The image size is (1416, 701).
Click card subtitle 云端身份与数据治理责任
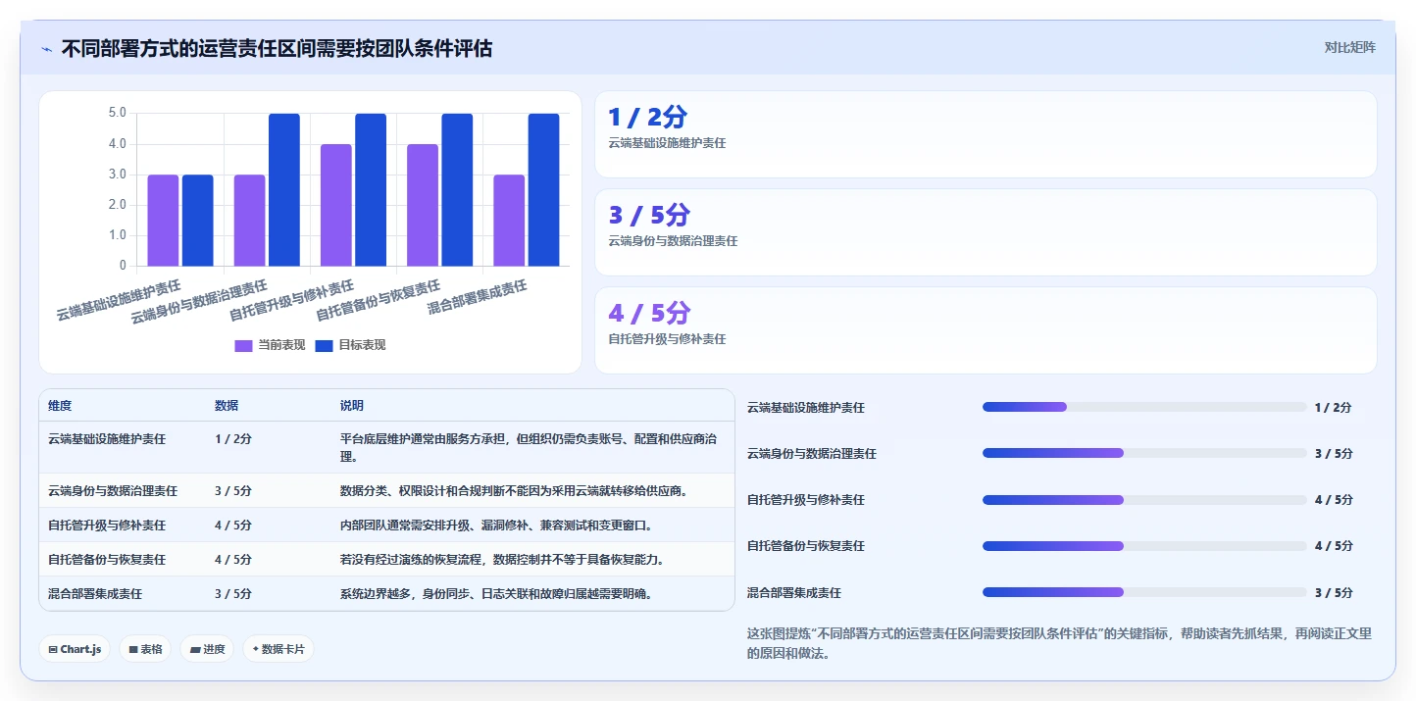click(x=673, y=241)
